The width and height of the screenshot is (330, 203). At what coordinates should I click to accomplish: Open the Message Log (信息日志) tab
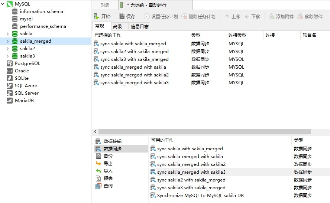pos(139,26)
